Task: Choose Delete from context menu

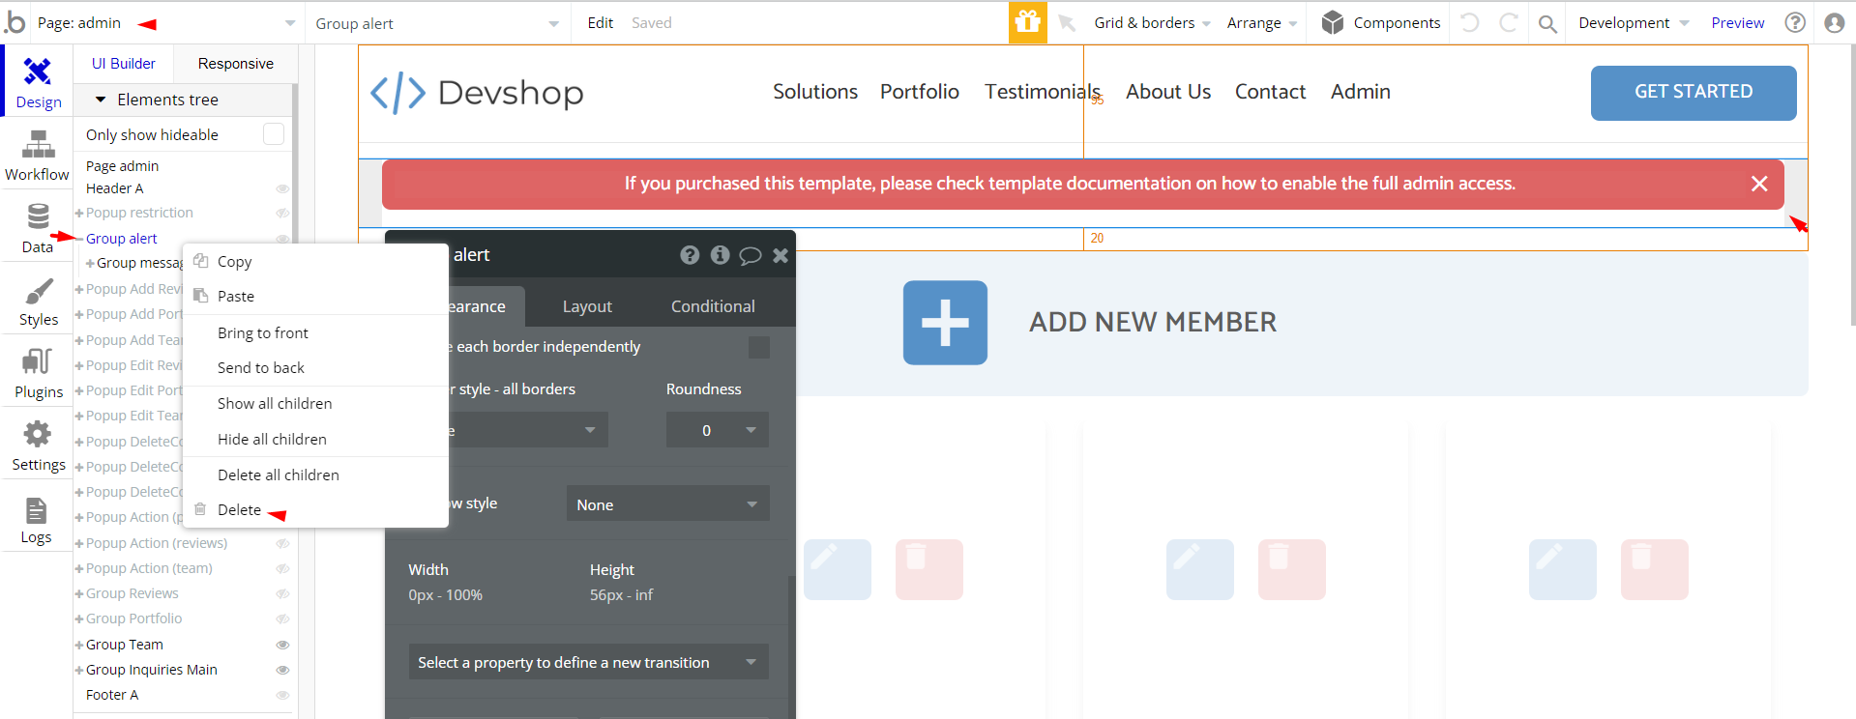Action: click(315, 509)
